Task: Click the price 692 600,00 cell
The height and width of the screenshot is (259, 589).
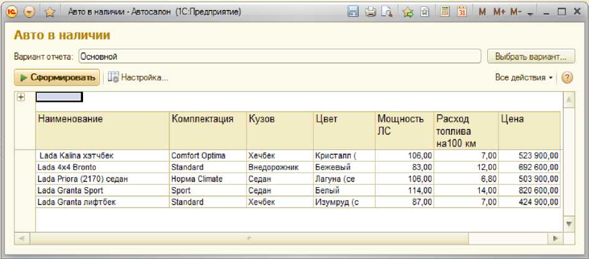Action: tap(530, 167)
